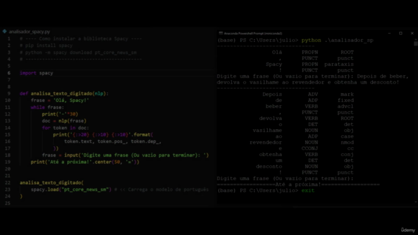Click 'mark' dependency label in terminal

(347, 94)
